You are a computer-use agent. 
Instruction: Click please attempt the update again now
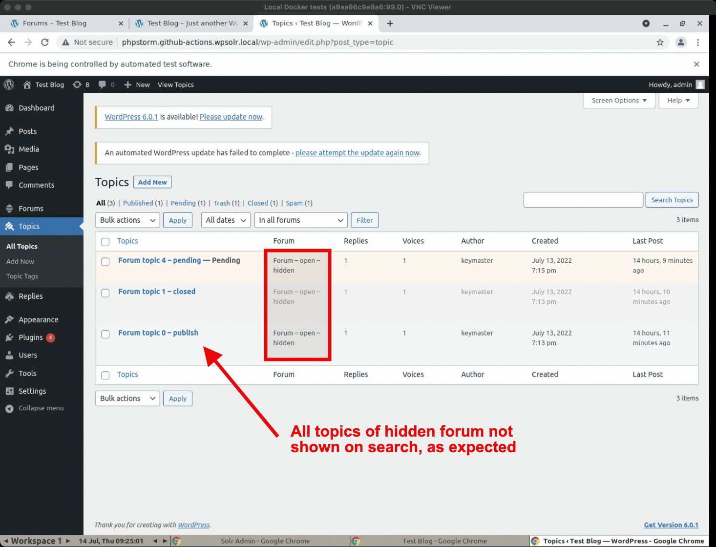point(357,153)
